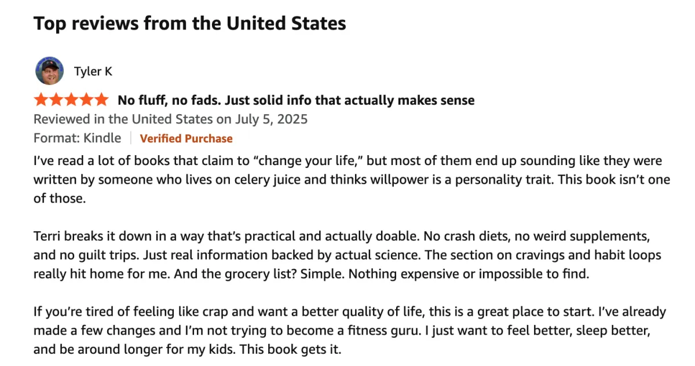Click the July 5, 2025 review date

click(x=272, y=119)
